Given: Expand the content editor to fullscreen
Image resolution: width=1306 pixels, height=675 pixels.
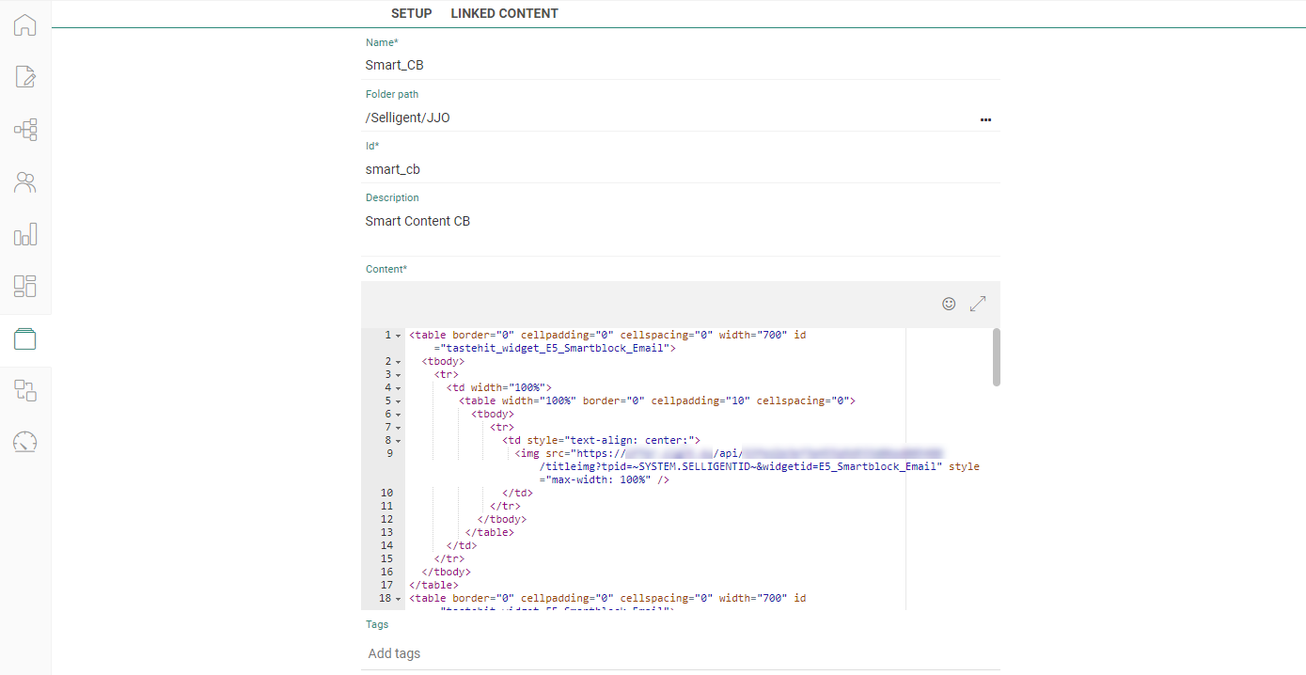Looking at the screenshot, I should coord(978,304).
